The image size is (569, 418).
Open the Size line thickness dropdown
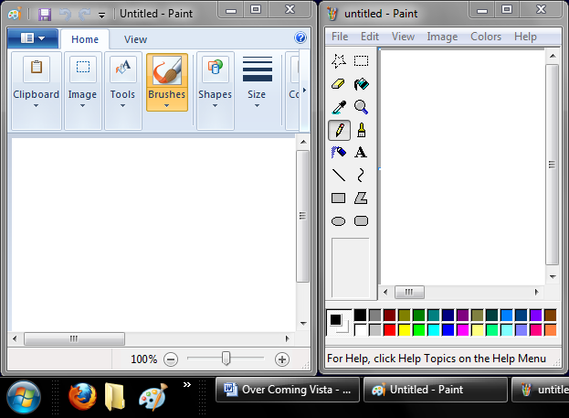pos(257,104)
